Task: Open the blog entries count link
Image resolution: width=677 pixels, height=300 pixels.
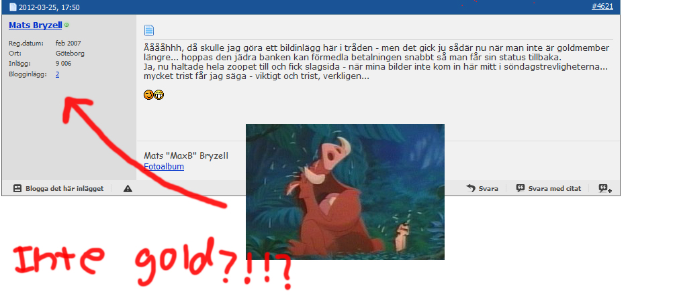Action: 58,74
